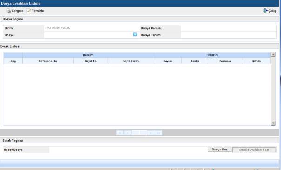Screen dimensions: 281x170
Task: Go to first page in pager
Action: (120, 133)
